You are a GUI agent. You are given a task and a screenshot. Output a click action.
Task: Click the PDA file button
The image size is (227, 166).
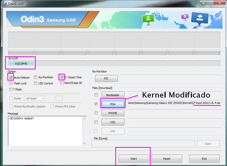113,104
